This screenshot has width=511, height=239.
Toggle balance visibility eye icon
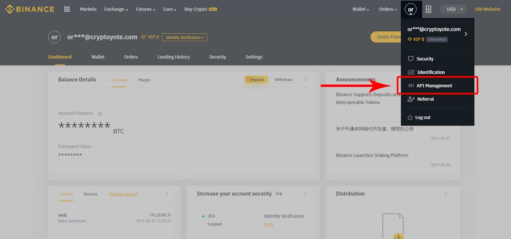pos(100,113)
